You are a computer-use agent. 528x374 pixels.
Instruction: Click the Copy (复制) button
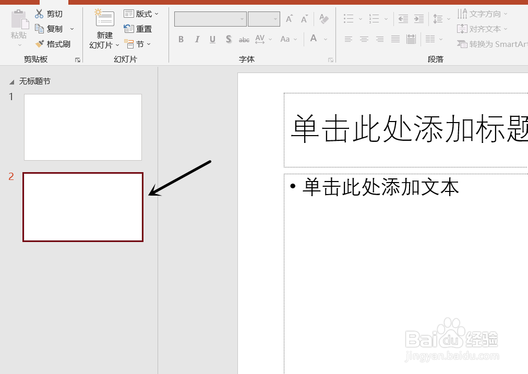click(x=49, y=29)
